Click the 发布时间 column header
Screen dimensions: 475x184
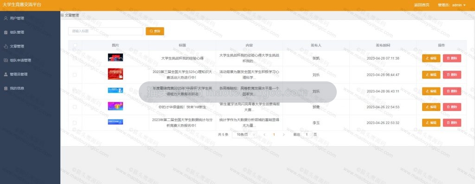[383, 45]
